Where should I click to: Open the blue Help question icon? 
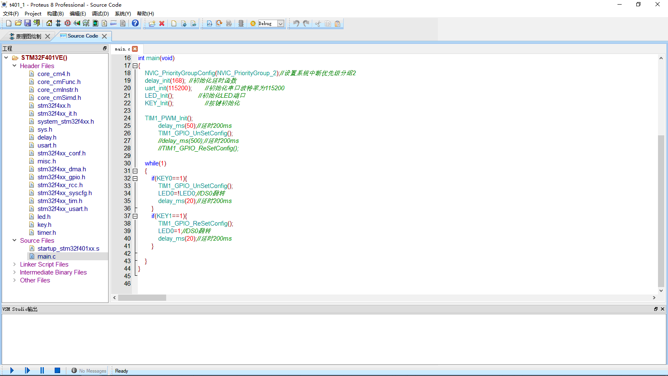pyautogui.click(x=135, y=23)
